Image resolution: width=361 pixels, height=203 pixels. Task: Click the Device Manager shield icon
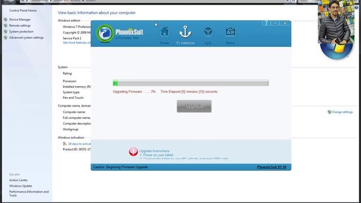(x=6, y=20)
